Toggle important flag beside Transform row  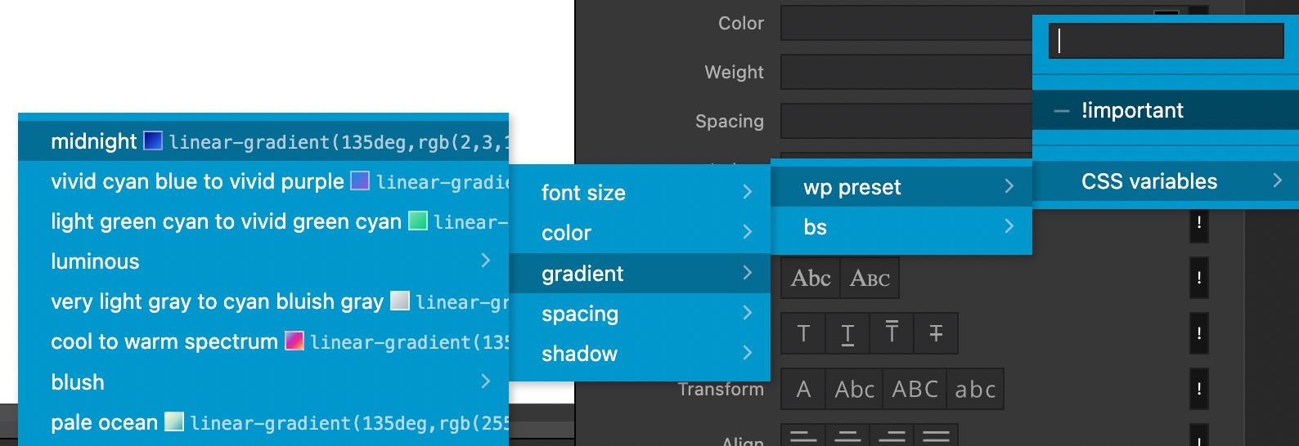click(x=1199, y=389)
